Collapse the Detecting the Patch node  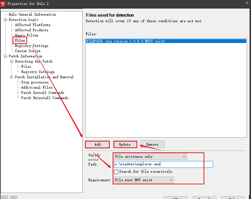(12, 61)
